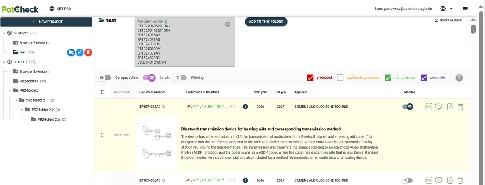Delete the test folder via the red trash icon

coord(88,53)
